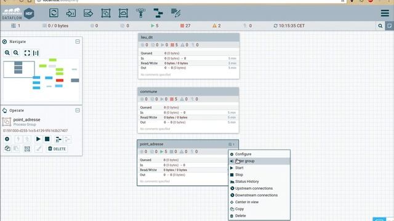This screenshot has height=221, width=394.
Task: Select the Processor component in toolbar
Action: click(x=54, y=13)
